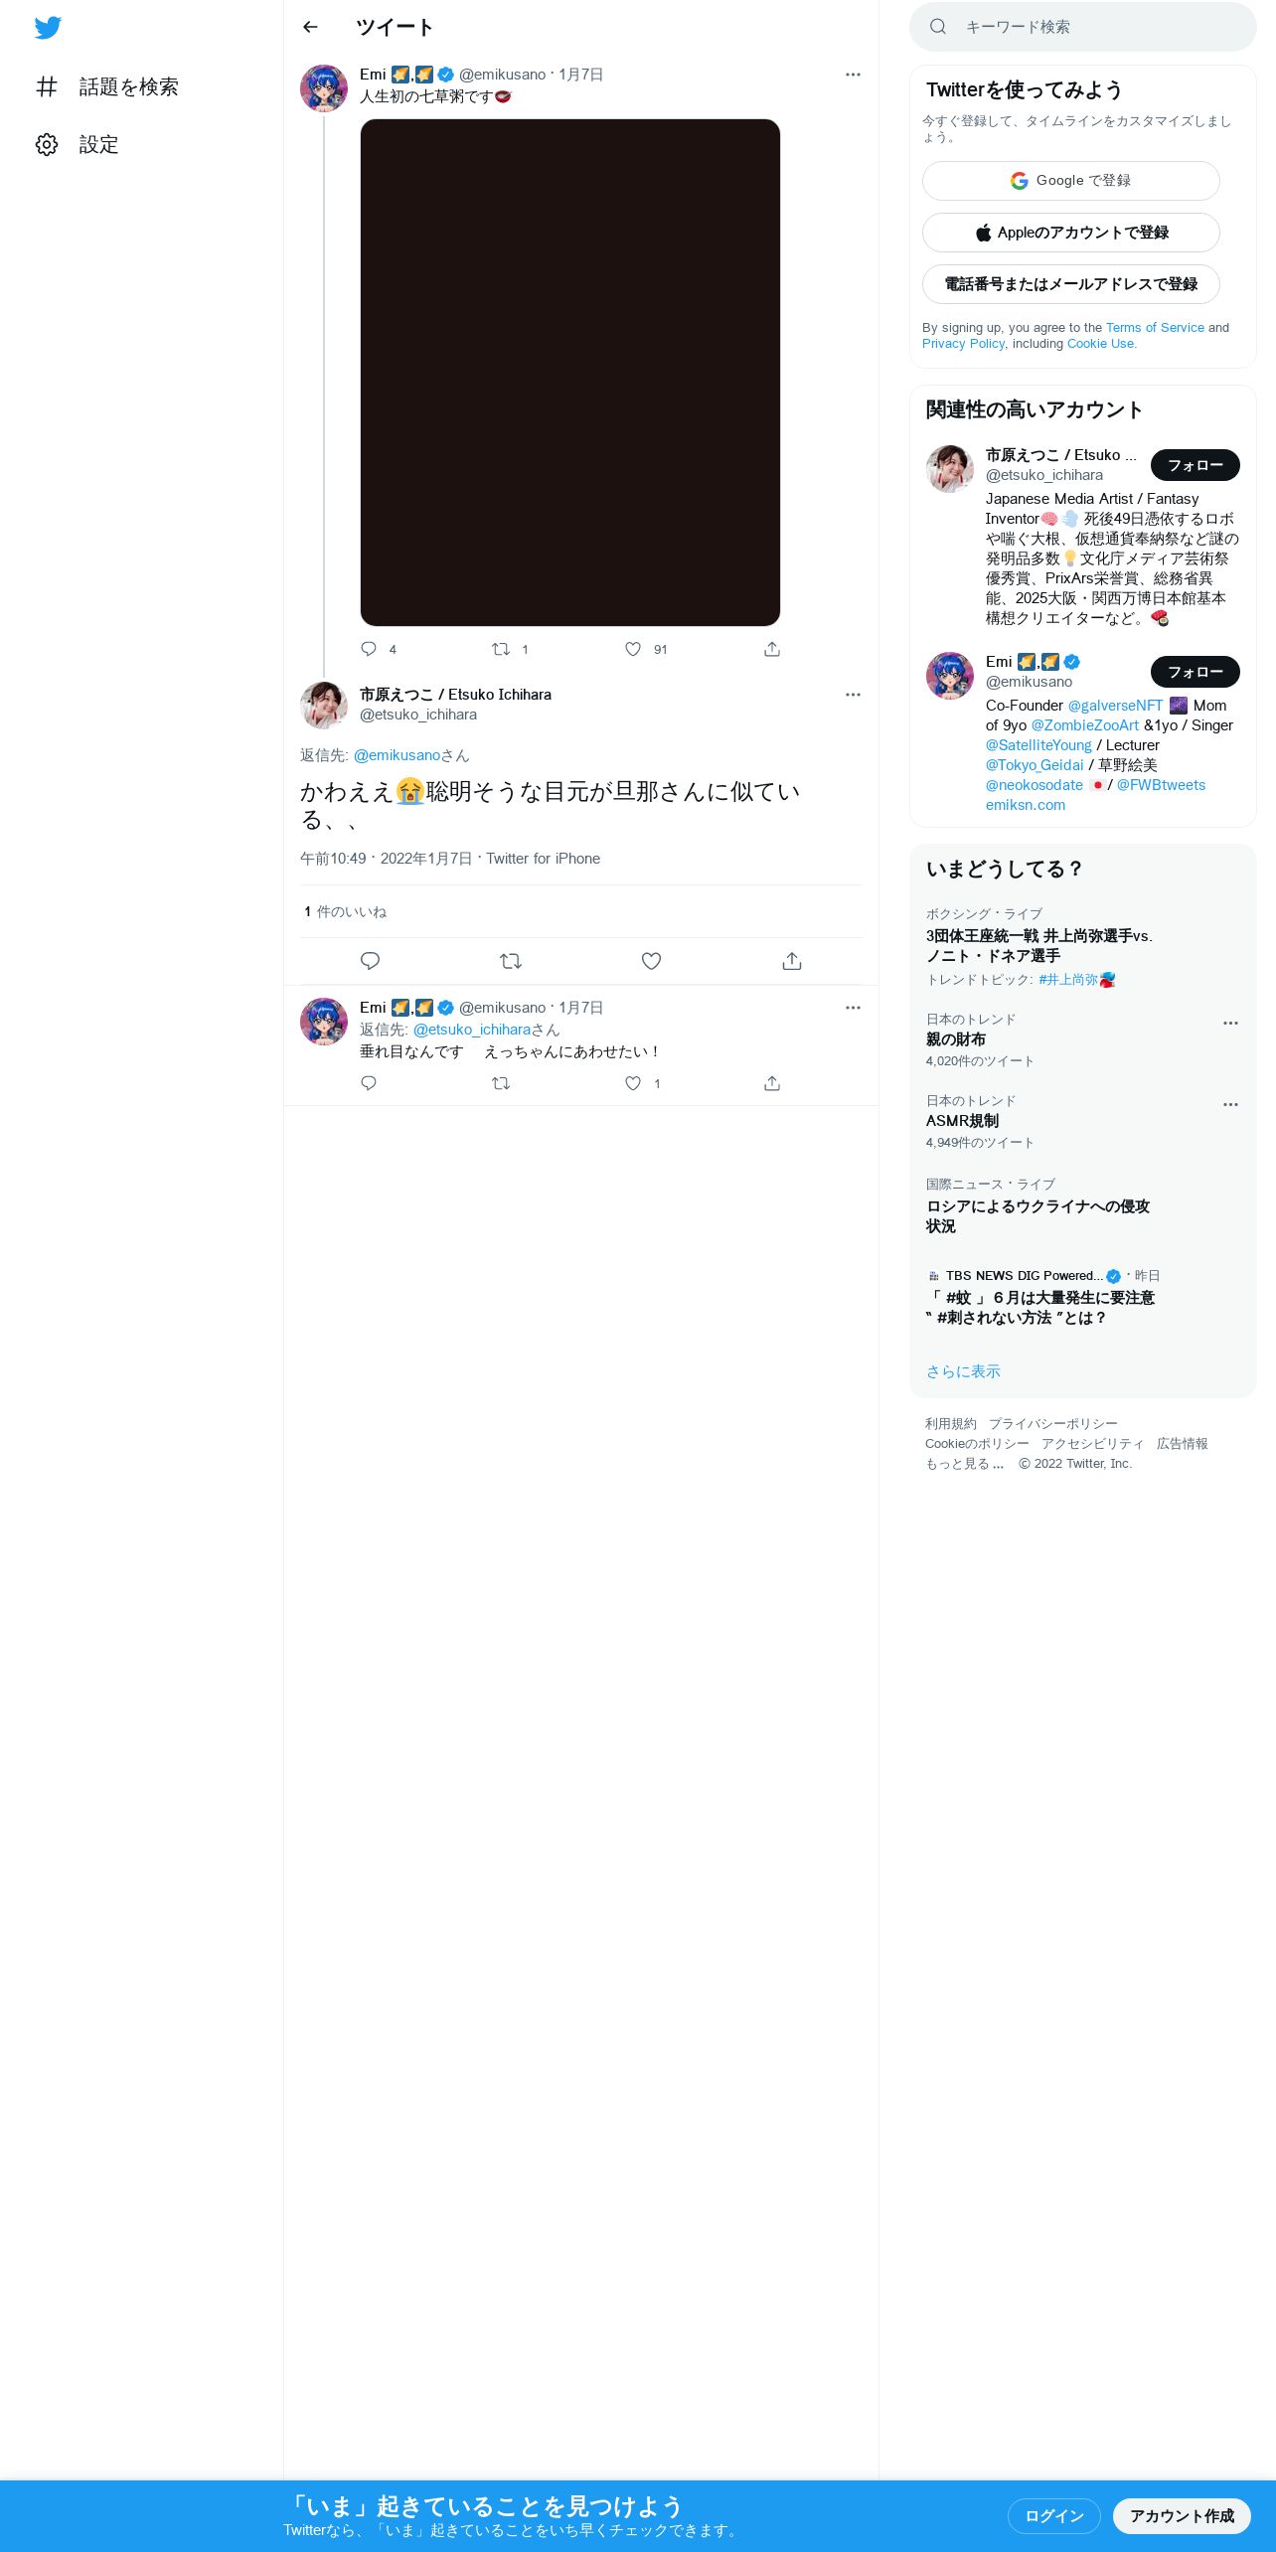Click the Twitter bird logo
The width and height of the screenshot is (1276, 2552).
[48, 28]
